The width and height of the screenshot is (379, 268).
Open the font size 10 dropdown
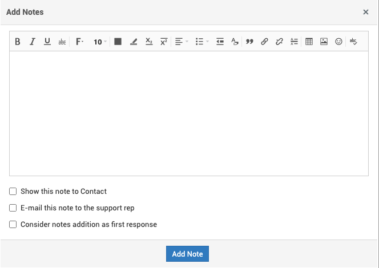pyautogui.click(x=100, y=42)
